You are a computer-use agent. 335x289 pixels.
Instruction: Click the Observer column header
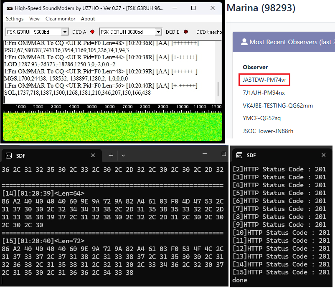point(255,67)
